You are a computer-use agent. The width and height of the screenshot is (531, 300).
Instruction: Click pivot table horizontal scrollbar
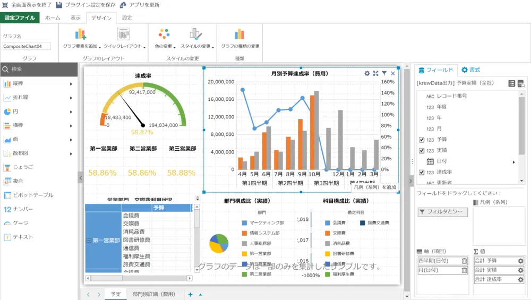click(139, 278)
